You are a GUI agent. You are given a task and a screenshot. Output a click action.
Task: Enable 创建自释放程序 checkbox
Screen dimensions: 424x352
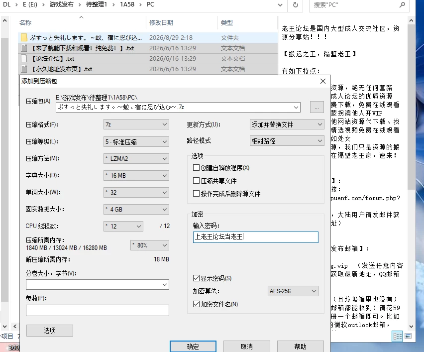[196, 168]
